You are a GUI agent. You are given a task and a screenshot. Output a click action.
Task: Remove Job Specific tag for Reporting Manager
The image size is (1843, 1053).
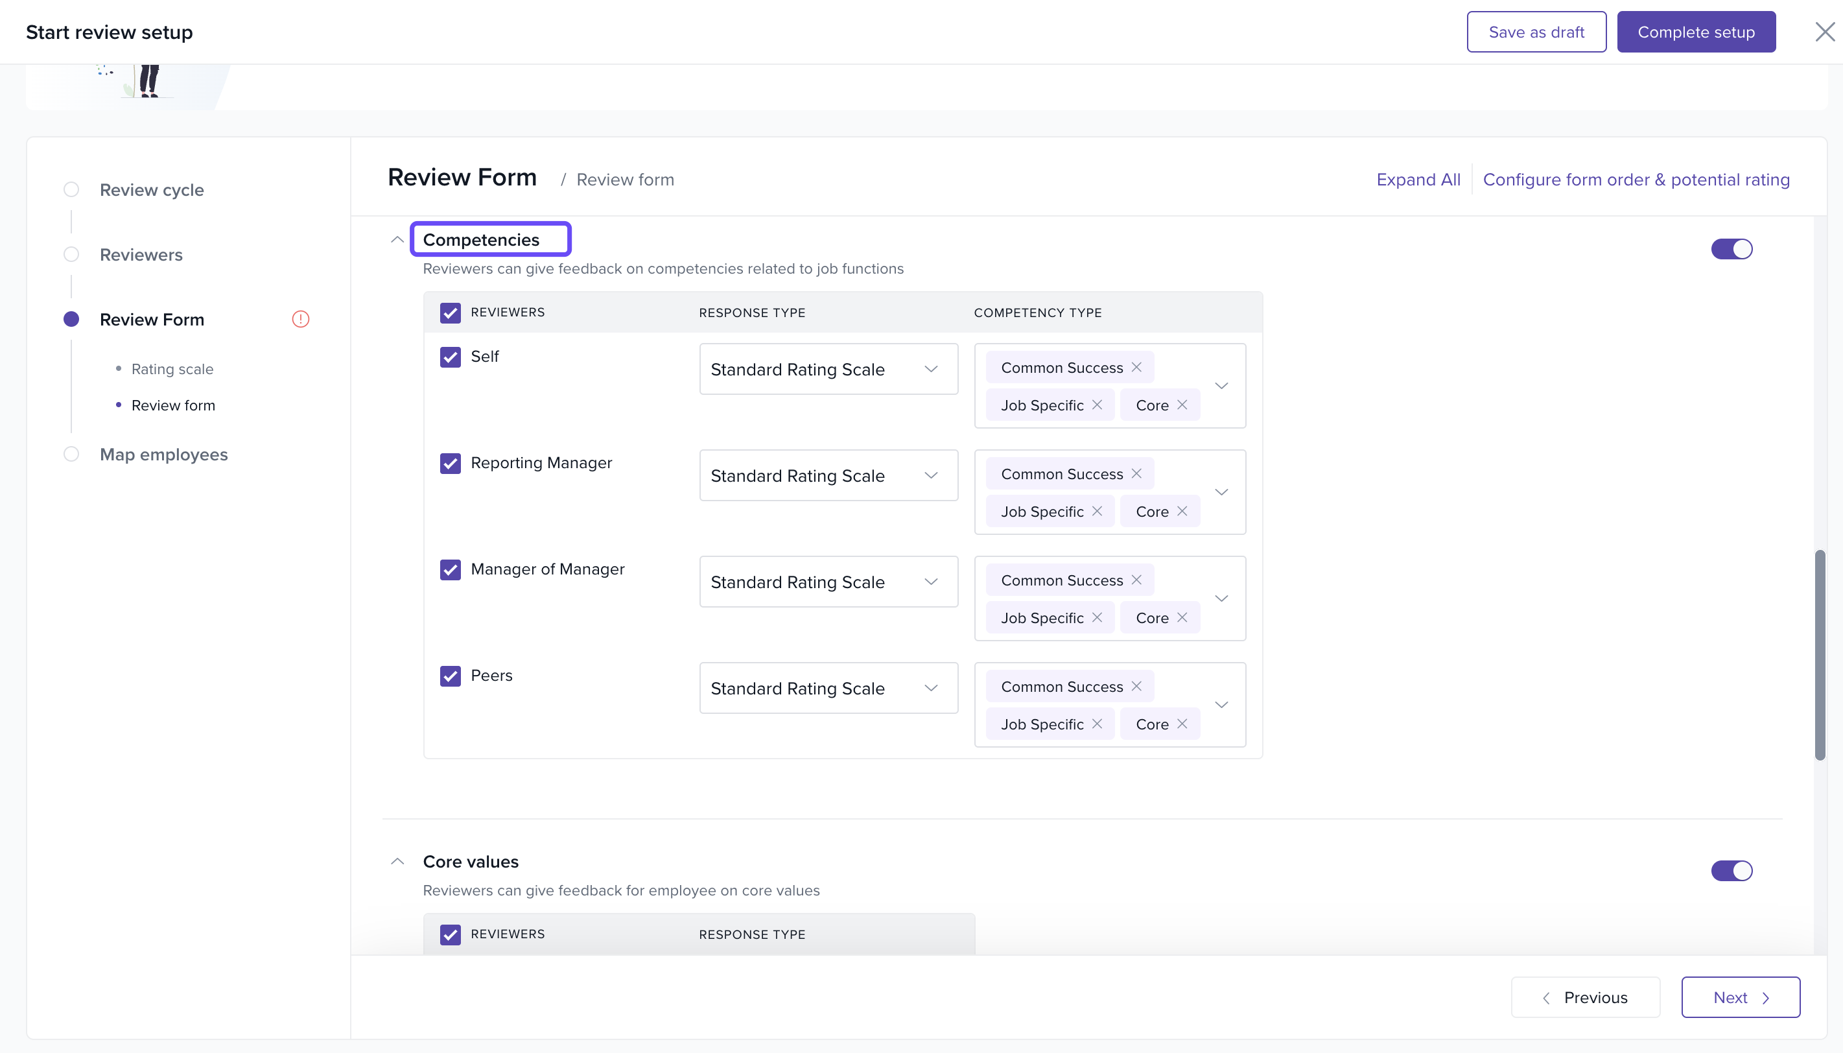1097,512
